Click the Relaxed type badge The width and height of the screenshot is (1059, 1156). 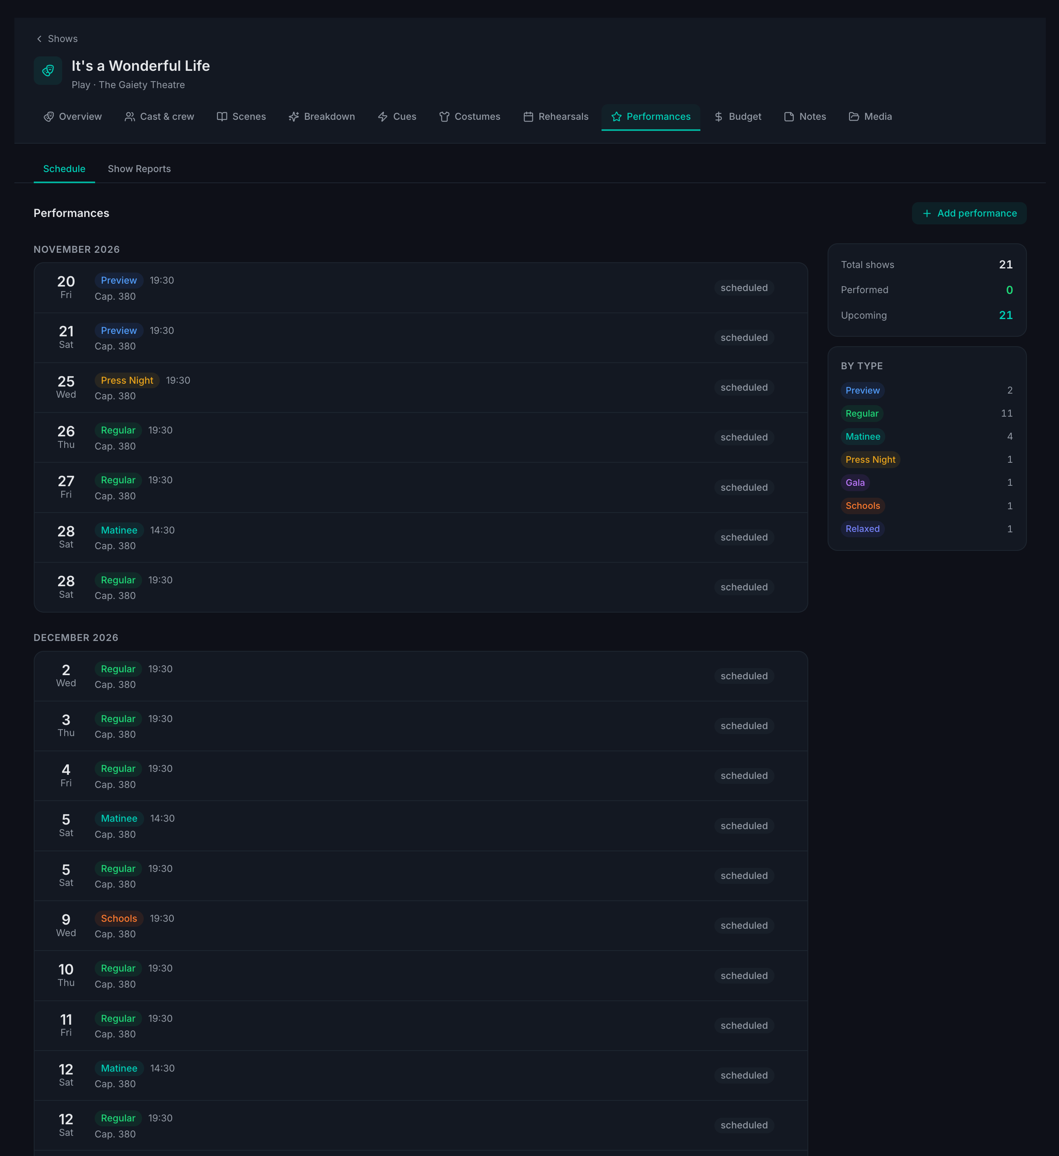862,529
